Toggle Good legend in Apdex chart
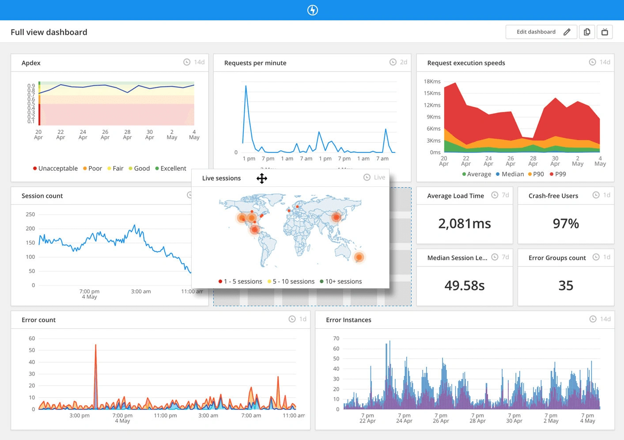 (x=139, y=169)
